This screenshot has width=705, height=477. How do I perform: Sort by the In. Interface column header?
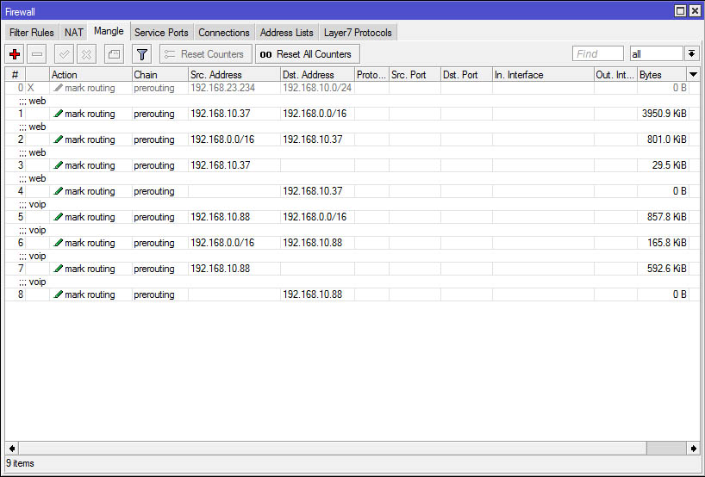tap(543, 75)
